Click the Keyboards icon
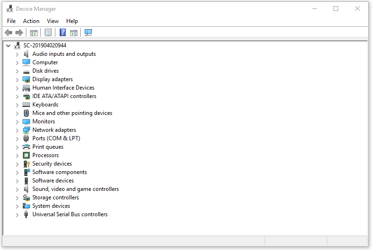The width and height of the screenshot is (372, 250). pyautogui.click(x=26, y=105)
